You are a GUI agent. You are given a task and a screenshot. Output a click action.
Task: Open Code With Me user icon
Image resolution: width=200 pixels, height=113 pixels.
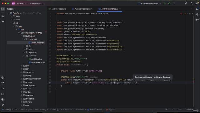186,3
